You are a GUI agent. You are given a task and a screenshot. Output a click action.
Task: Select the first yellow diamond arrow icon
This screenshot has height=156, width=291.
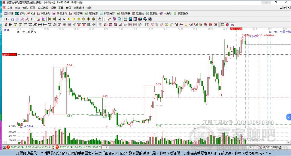pyautogui.click(x=69, y=19)
